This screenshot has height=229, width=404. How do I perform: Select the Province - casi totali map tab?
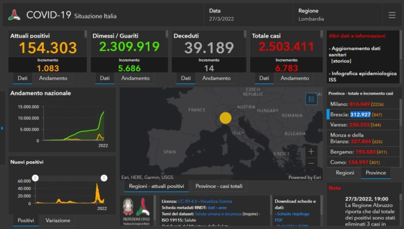219,186
